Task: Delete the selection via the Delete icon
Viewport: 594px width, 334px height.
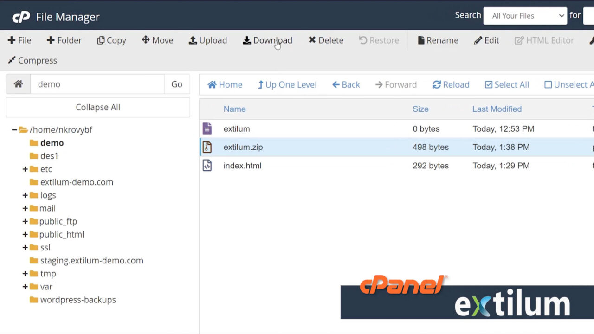Action: click(x=325, y=40)
